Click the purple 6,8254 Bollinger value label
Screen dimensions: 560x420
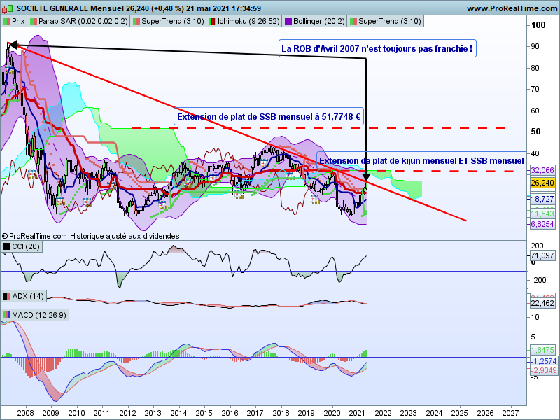point(542,224)
